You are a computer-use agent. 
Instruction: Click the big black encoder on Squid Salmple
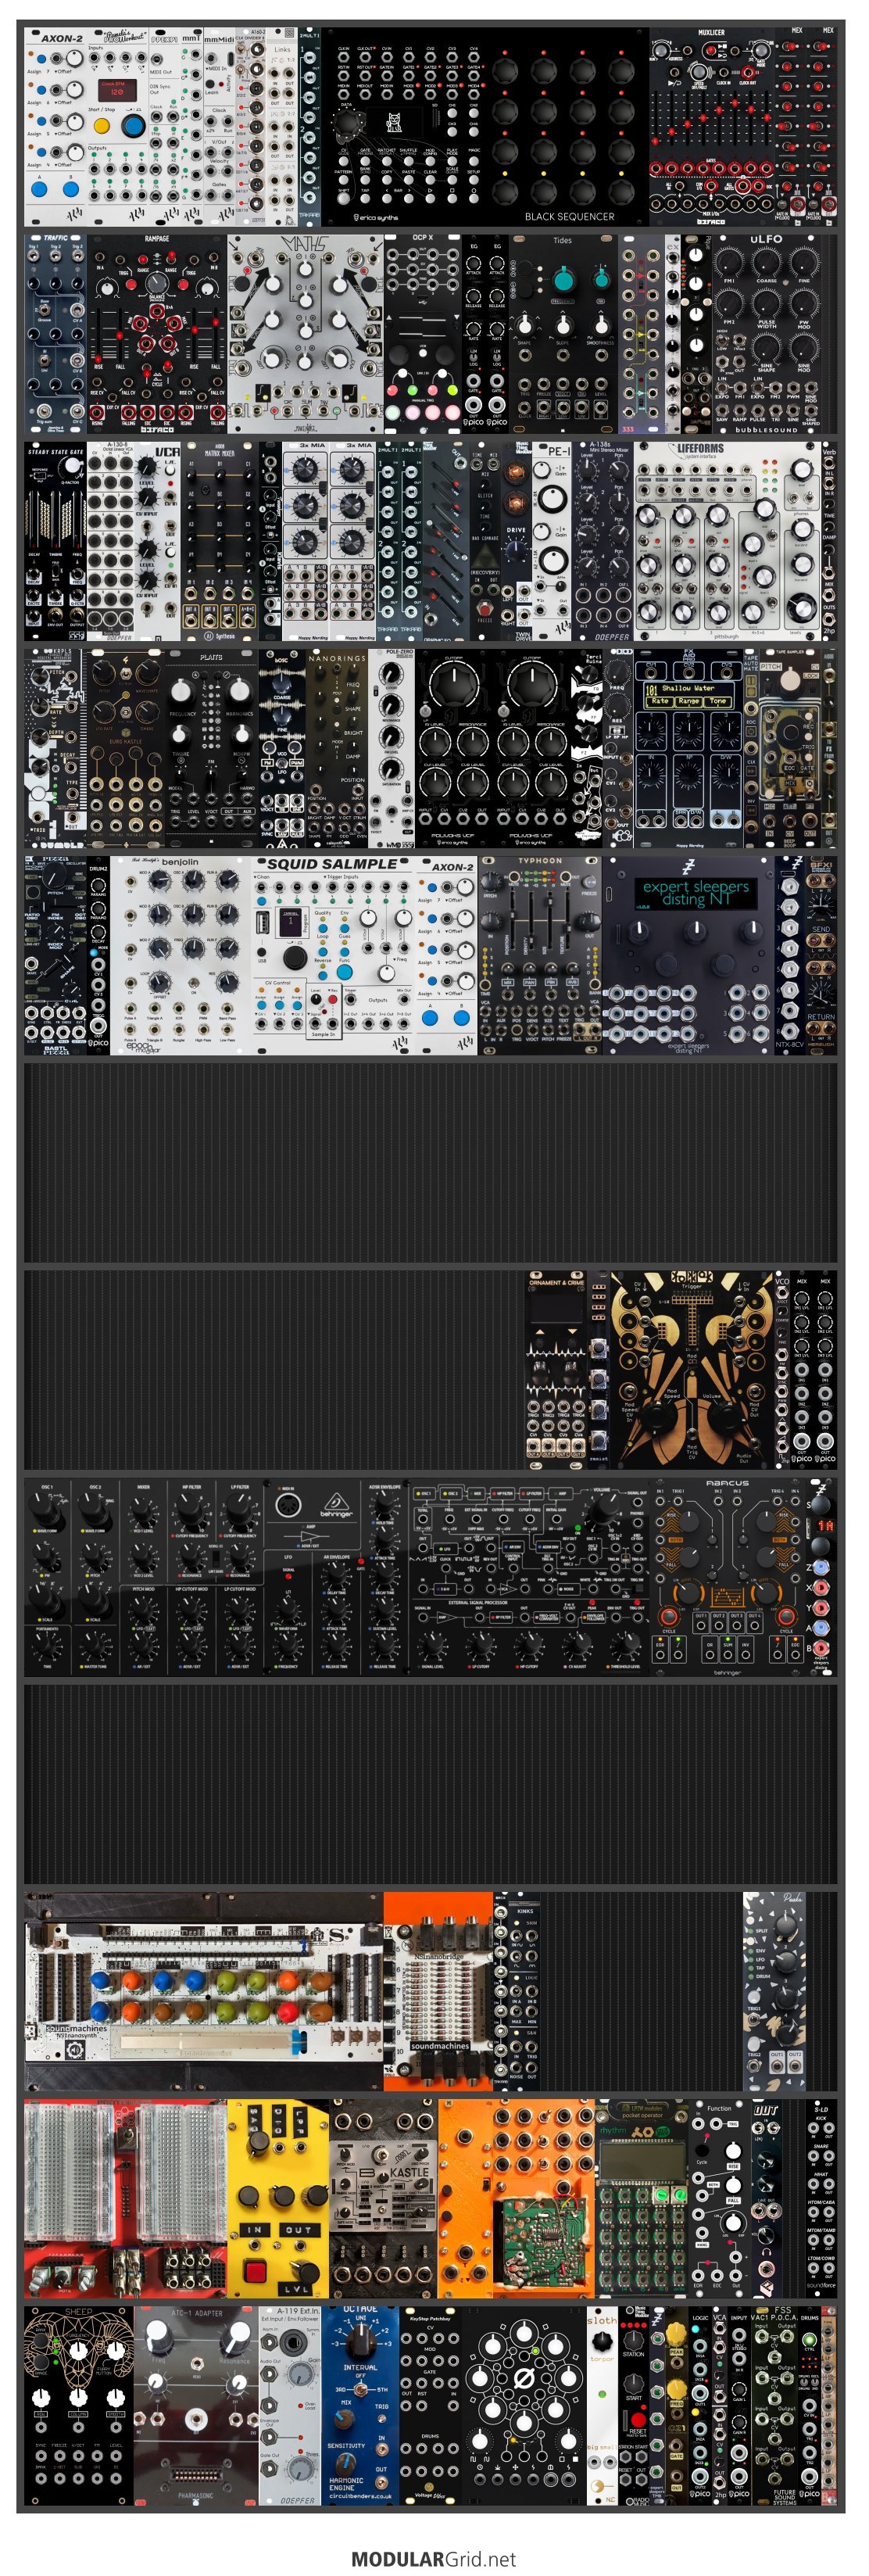point(294,957)
